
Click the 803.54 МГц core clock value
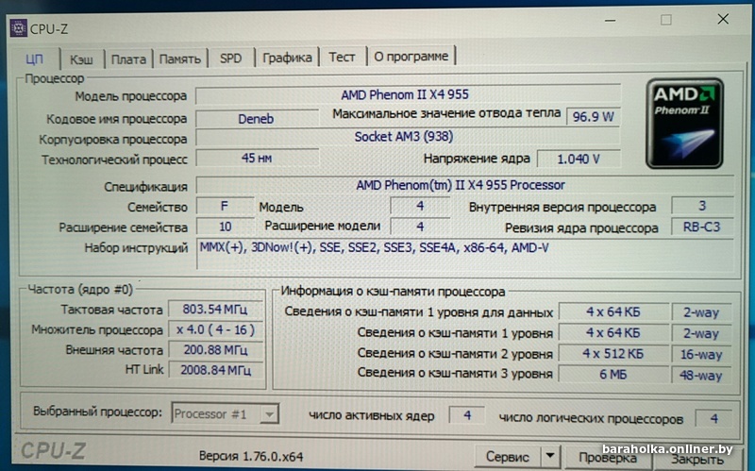point(215,310)
